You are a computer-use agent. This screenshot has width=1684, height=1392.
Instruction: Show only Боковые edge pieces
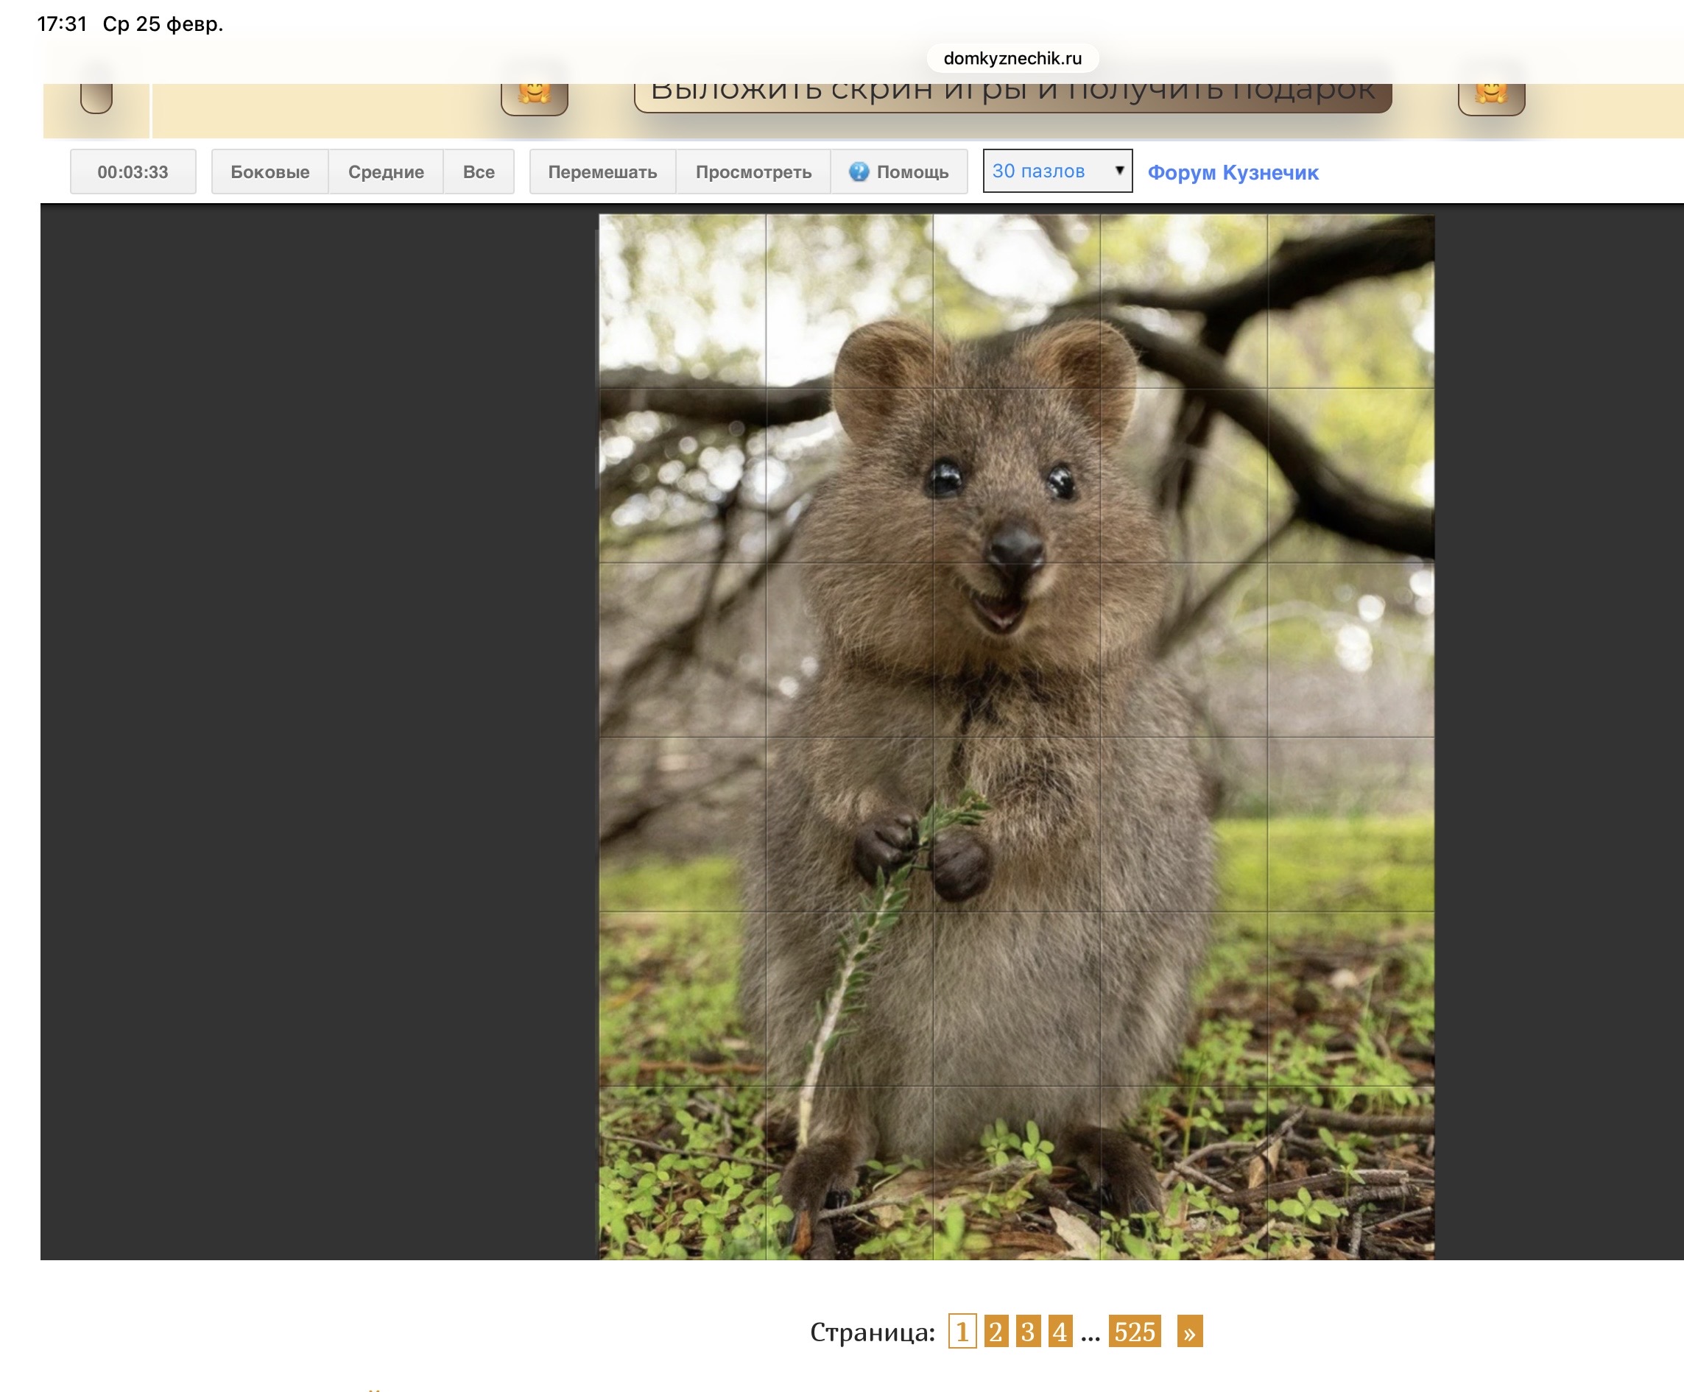[269, 172]
